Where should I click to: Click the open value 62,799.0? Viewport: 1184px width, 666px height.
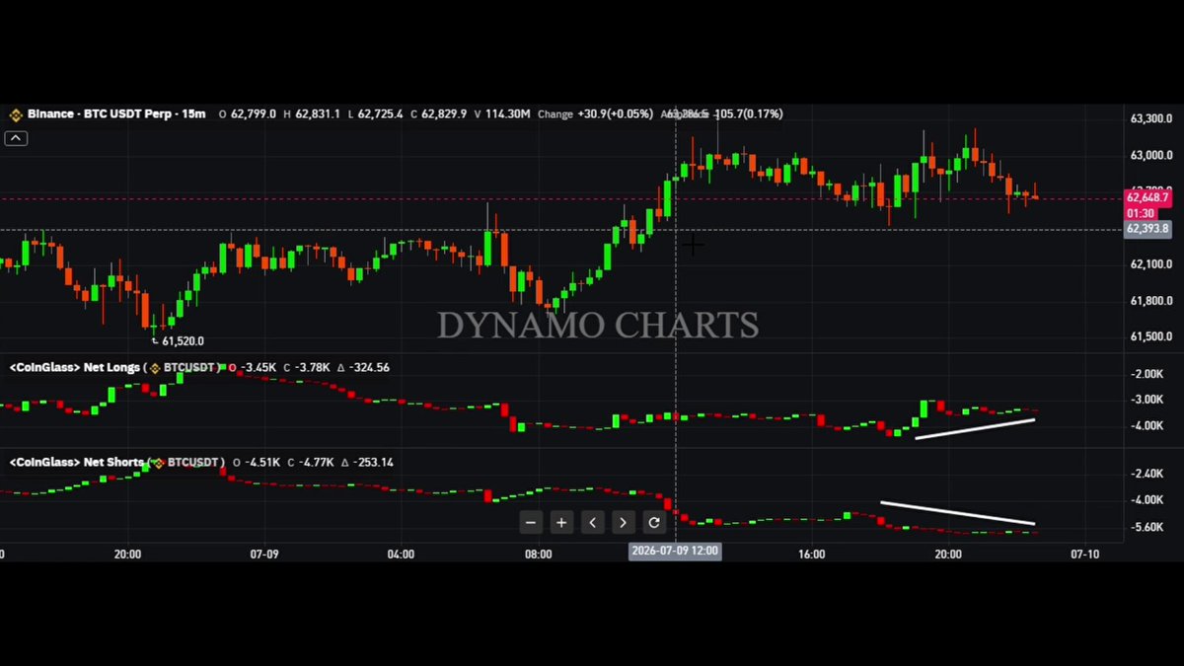tap(254, 114)
